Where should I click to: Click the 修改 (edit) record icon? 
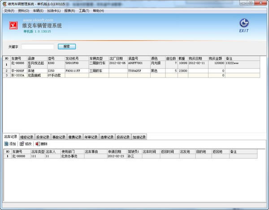tap(21, 144)
